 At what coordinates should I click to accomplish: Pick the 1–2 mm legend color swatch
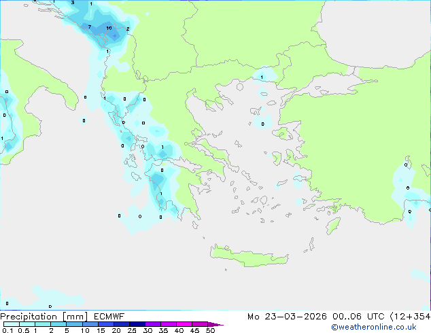click(x=43, y=324)
